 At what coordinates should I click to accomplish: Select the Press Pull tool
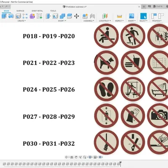pyautogui.click(x=48, y=16)
